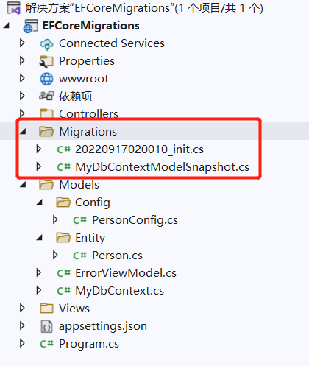Select ErrorViewModel.cs file
This screenshot has height=366, width=309.
coord(126,273)
